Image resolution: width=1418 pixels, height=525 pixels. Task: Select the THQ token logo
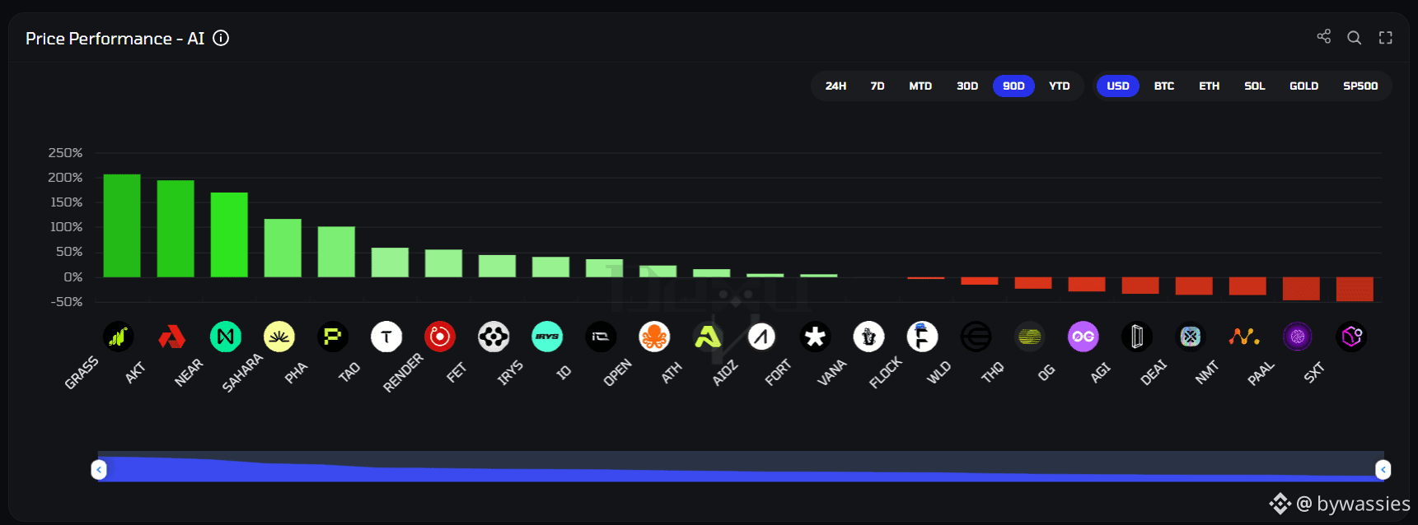coord(1030,337)
